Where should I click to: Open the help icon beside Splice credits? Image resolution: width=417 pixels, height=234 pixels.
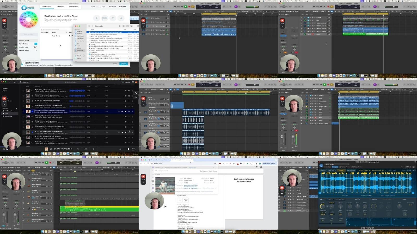coord(133,82)
